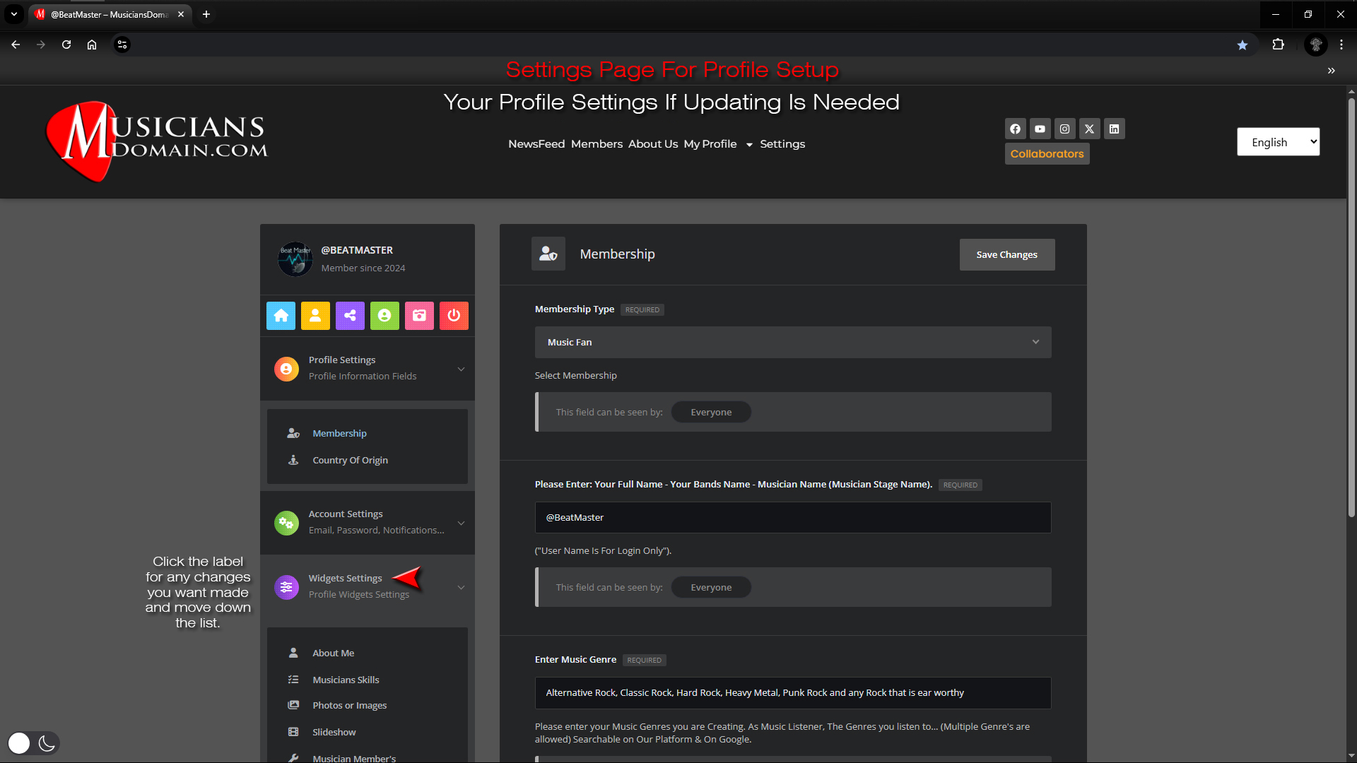Open About Me widget settings
Screen dimensions: 1357x763
(333, 653)
